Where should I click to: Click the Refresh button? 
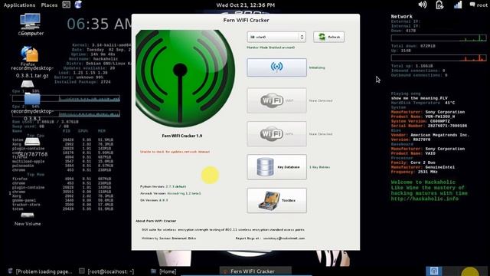[x=328, y=37]
